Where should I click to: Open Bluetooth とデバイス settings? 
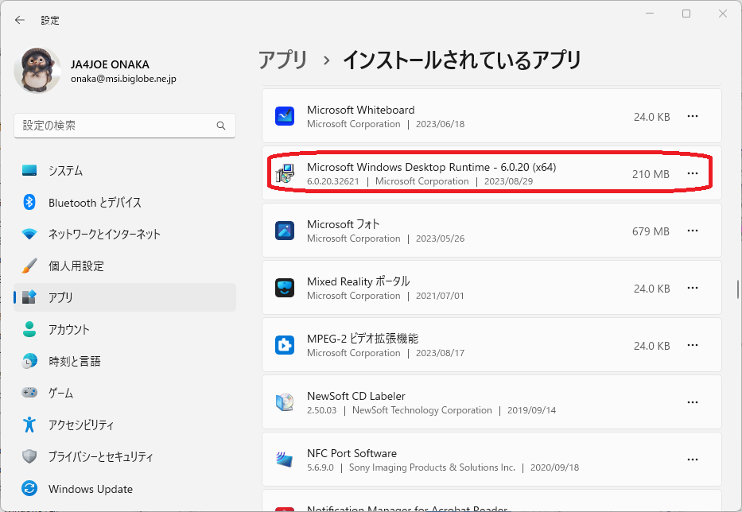pyautogui.click(x=125, y=202)
